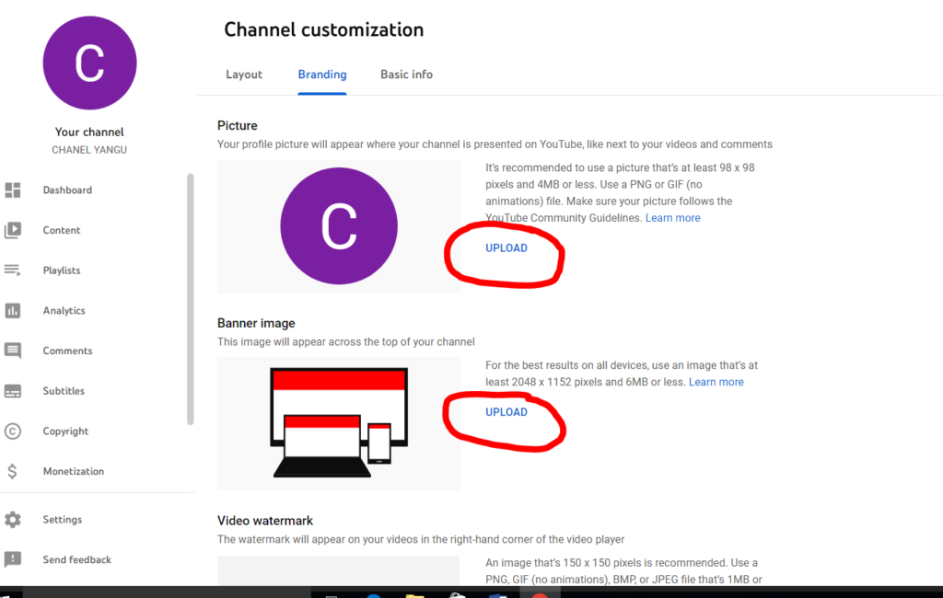Viewport: 943px width, 598px height.
Task: Open the Analytics bar chart icon
Action: (x=13, y=311)
